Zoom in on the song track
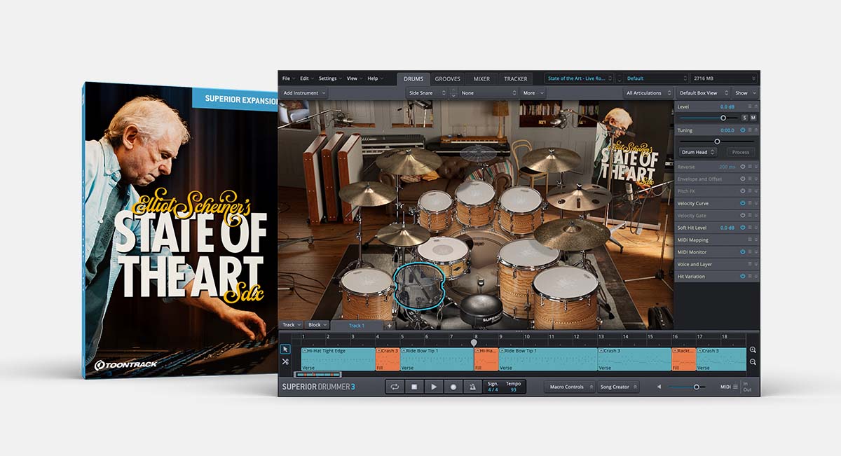 753,350
